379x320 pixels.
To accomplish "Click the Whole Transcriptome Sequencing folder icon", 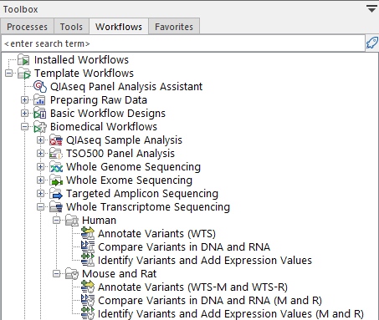I will [56, 207].
